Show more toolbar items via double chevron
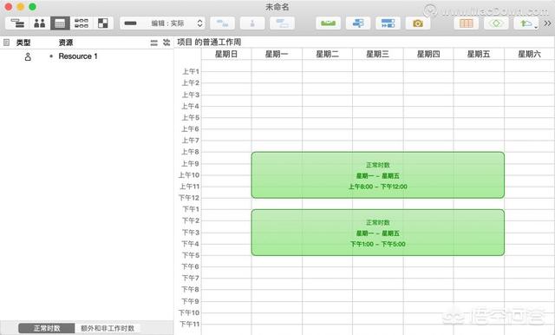This screenshot has width=555, height=335. [547, 23]
